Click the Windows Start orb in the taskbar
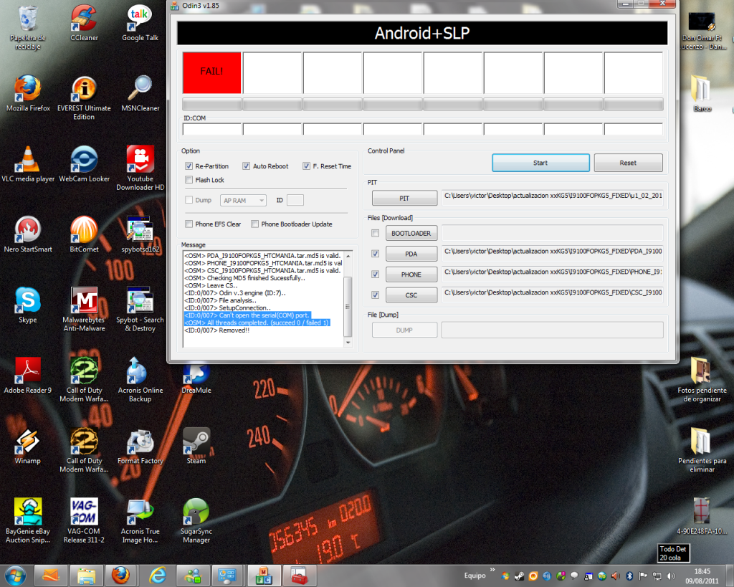The image size is (734, 587). pyautogui.click(x=15, y=575)
